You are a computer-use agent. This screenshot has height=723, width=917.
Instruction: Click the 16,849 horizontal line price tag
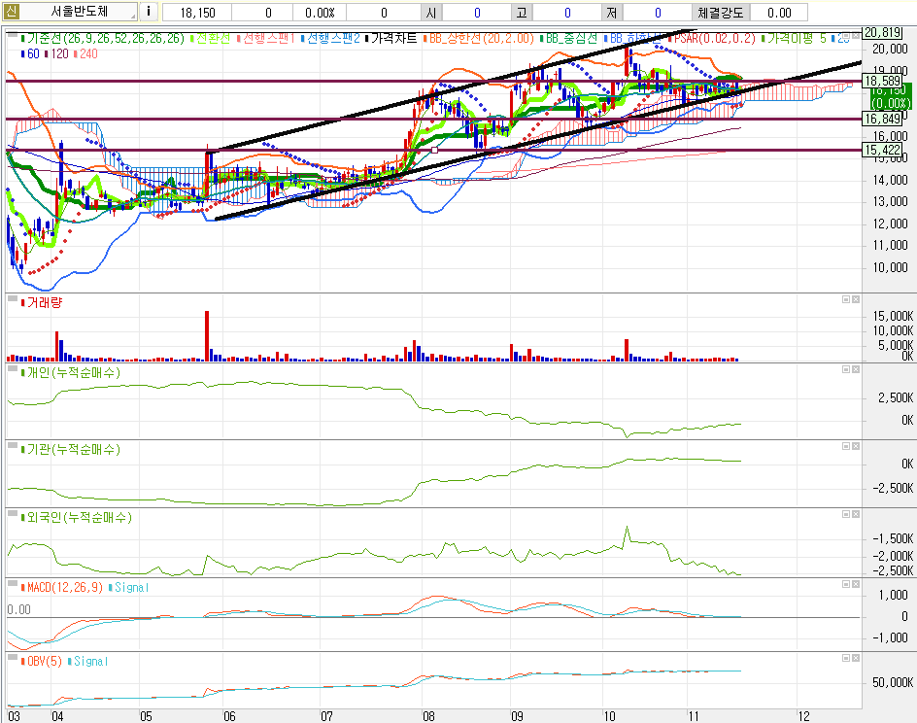point(882,119)
